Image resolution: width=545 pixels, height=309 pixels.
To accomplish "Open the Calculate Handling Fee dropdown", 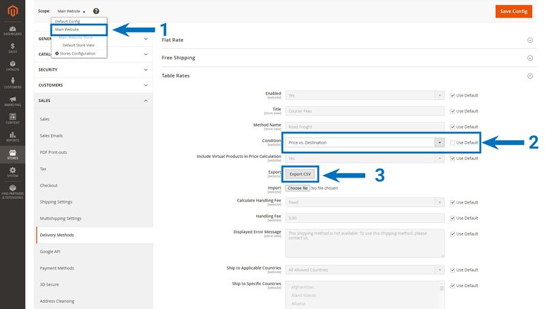I will (x=364, y=202).
